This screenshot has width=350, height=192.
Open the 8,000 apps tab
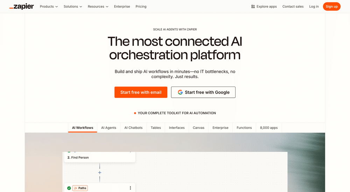(x=269, y=128)
